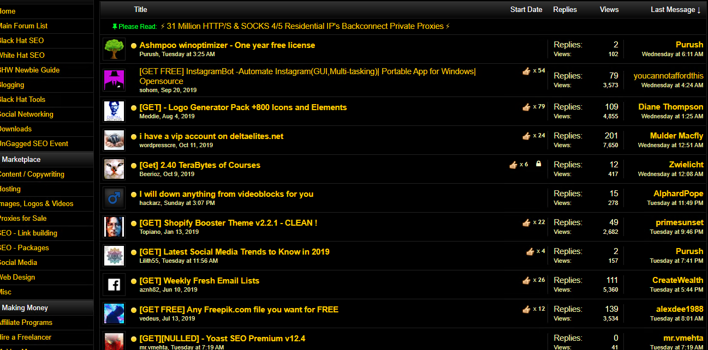Click Lilith55's mandala avatar on Social Media Trends
Screen dimensions: 708x350
point(114,256)
